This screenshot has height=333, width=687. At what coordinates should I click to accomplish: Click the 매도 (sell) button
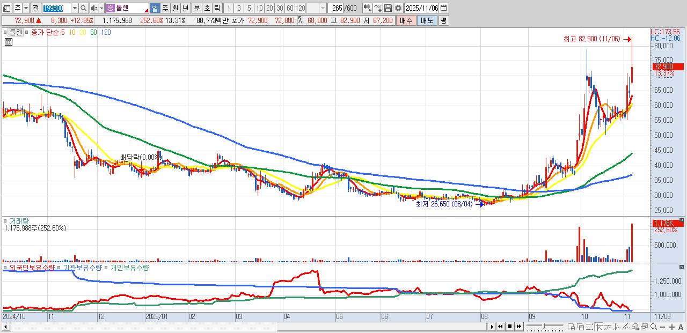(x=427, y=20)
